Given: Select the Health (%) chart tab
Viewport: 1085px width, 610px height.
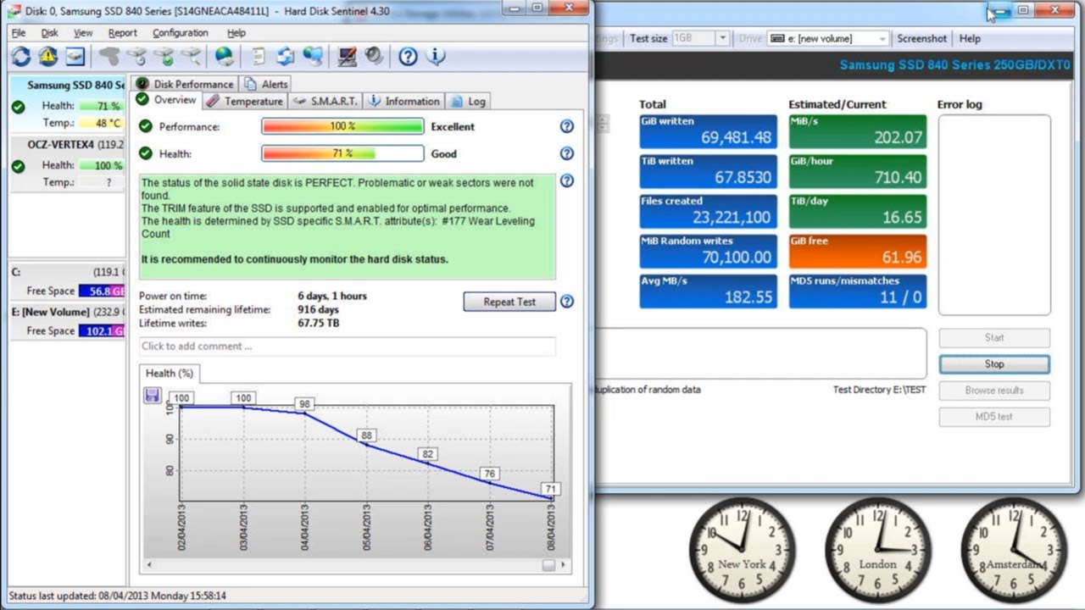Looking at the screenshot, I should point(170,373).
